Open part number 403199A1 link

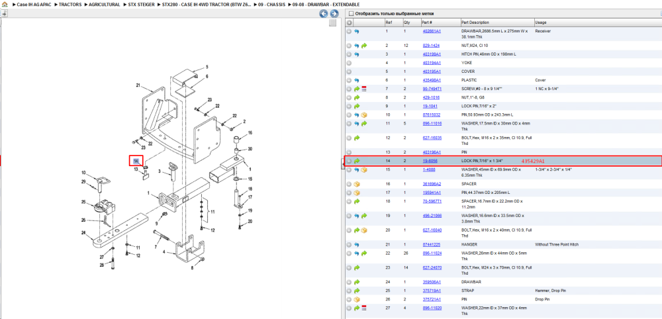(432, 54)
